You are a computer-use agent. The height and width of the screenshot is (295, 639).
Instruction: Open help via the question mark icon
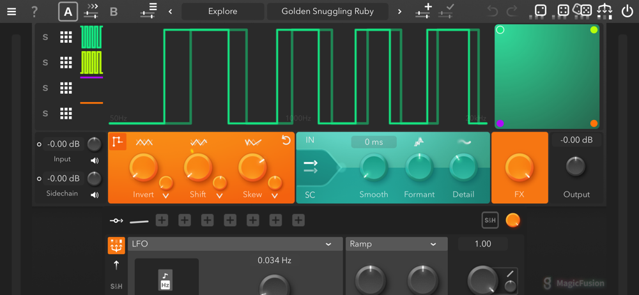(x=35, y=11)
